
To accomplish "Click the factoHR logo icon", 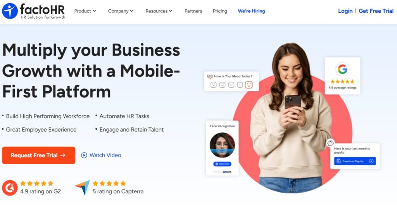I will click(10, 11).
